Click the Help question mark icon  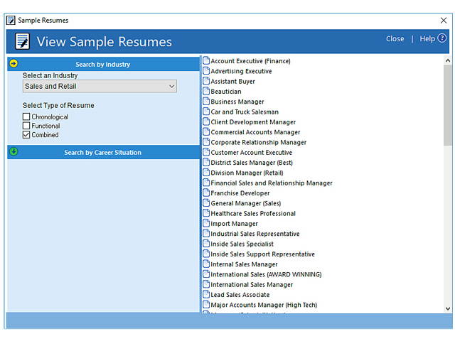[x=442, y=38]
